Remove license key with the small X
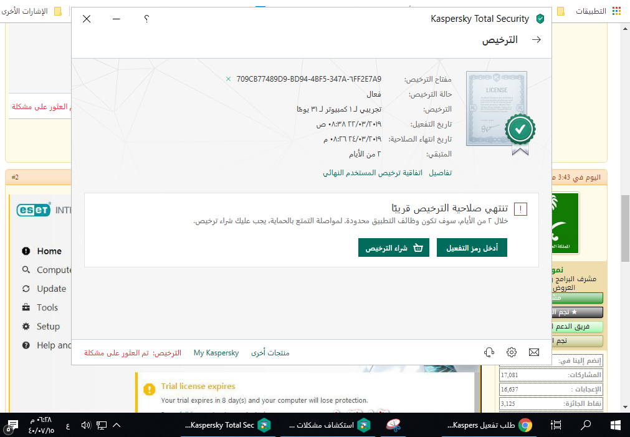This screenshot has height=437, width=630. (228, 79)
